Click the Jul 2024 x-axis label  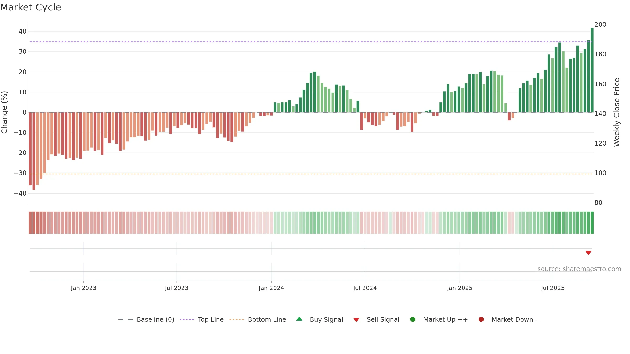(365, 288)
